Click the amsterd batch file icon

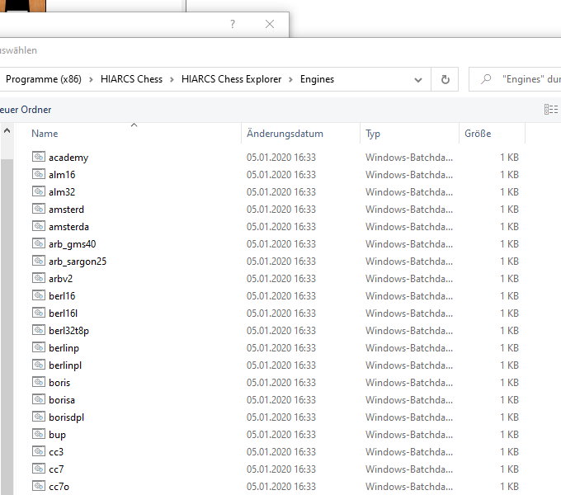(x=39, y=209)
